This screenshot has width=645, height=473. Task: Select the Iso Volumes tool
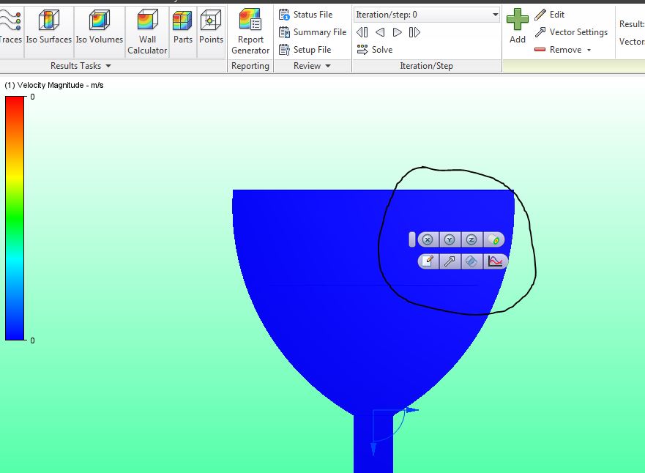coord(99,27)
